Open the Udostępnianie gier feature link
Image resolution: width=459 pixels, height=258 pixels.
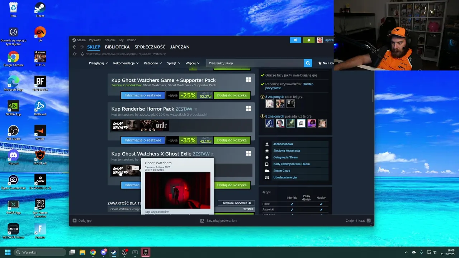pyautogui.click(x=285, y=177)
